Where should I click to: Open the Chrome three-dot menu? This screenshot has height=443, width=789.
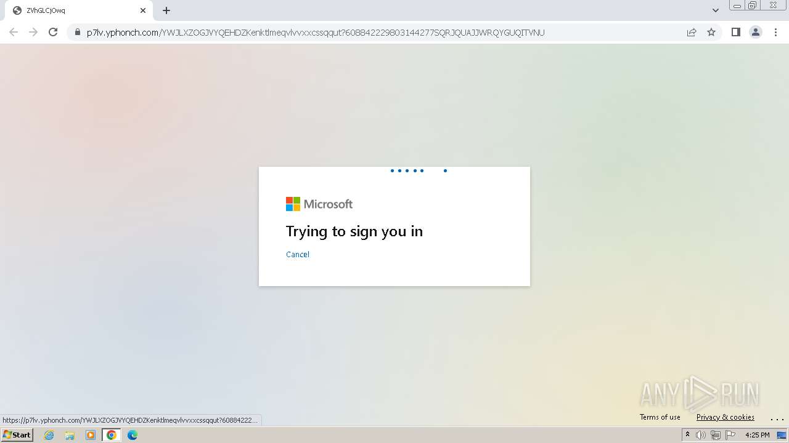click(775, 32)
